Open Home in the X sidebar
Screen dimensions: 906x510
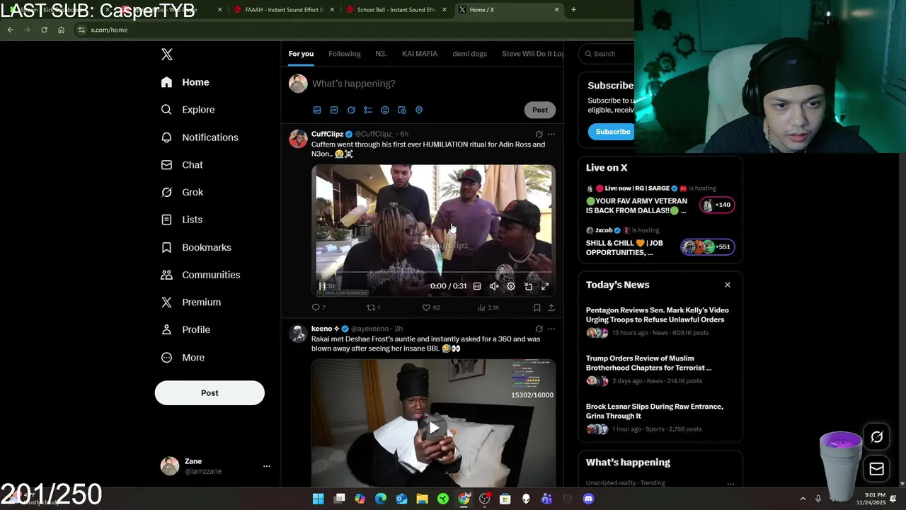click(x=185, y=82)
